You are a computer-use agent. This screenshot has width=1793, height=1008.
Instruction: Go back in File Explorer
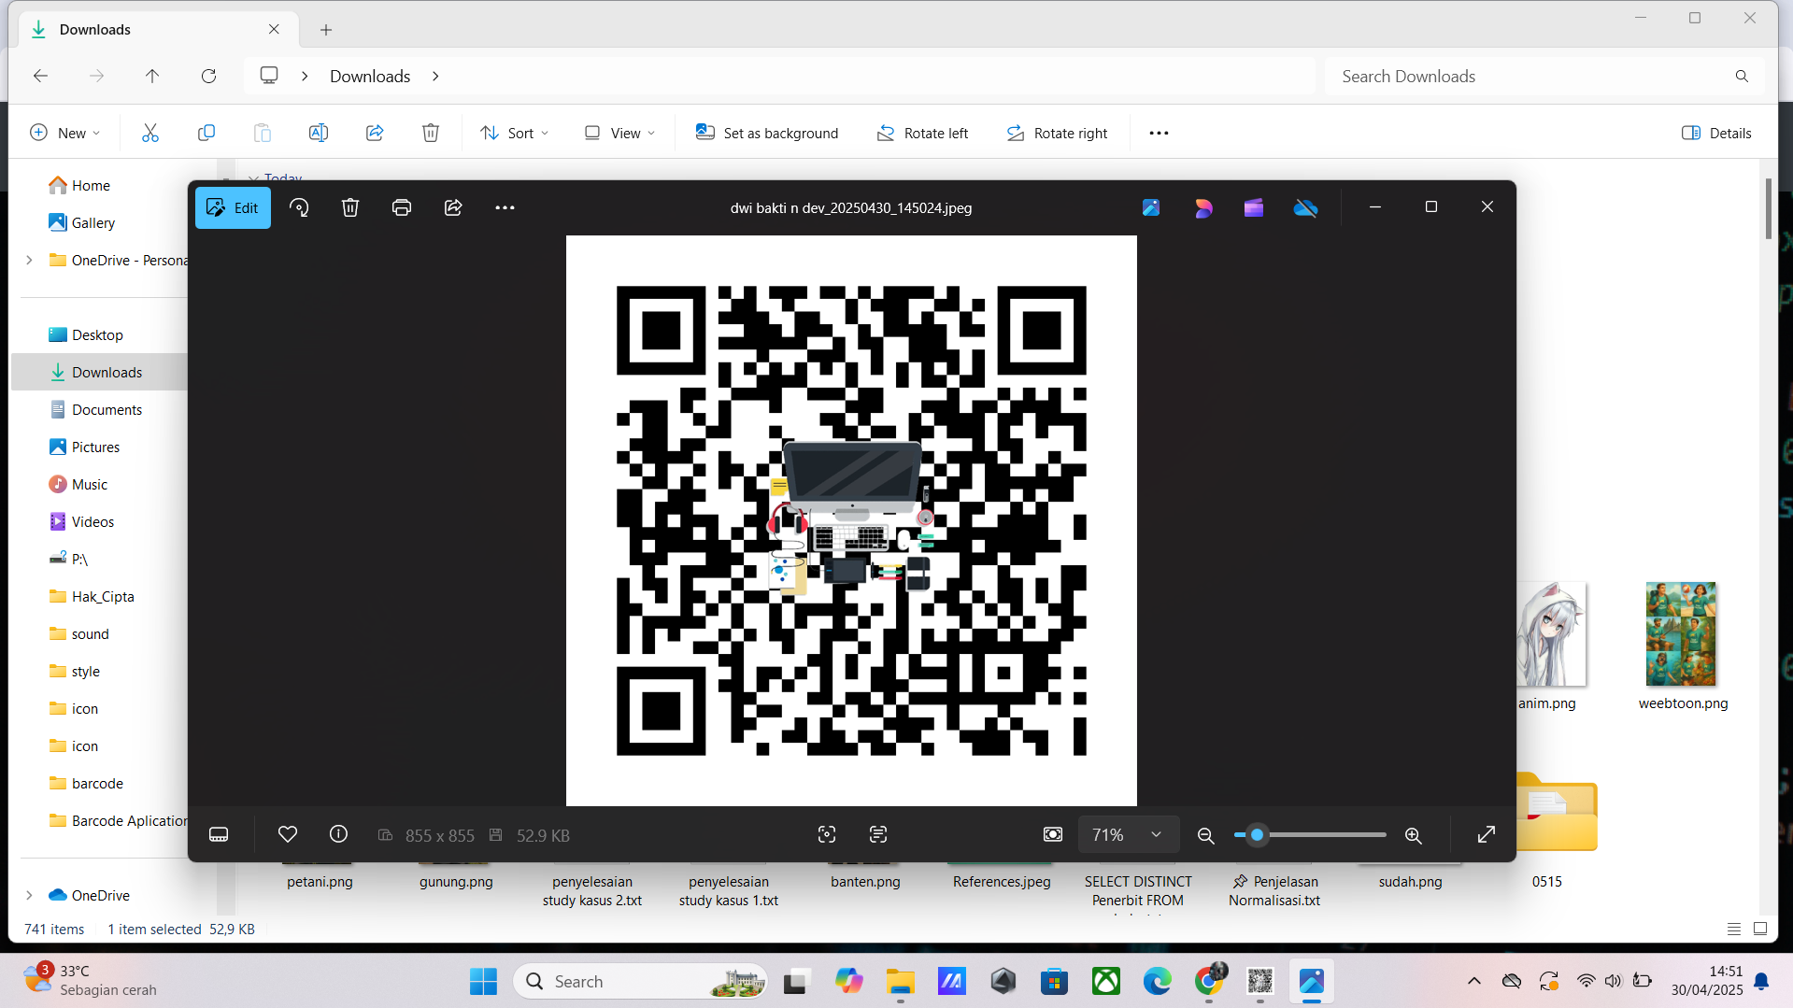(40, 76)
